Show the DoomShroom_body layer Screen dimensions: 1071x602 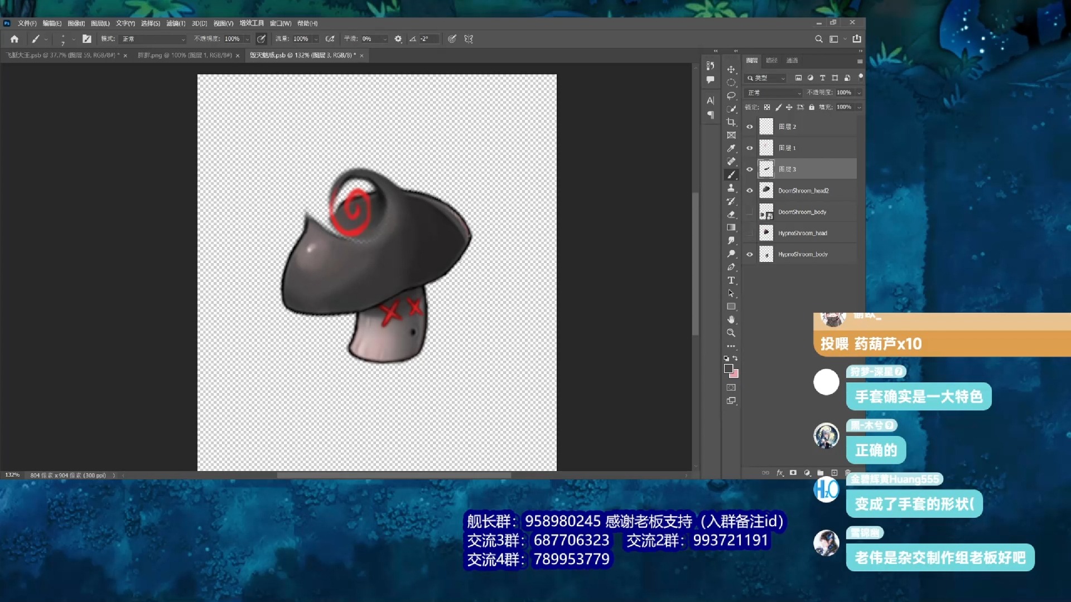click(750, 212)
